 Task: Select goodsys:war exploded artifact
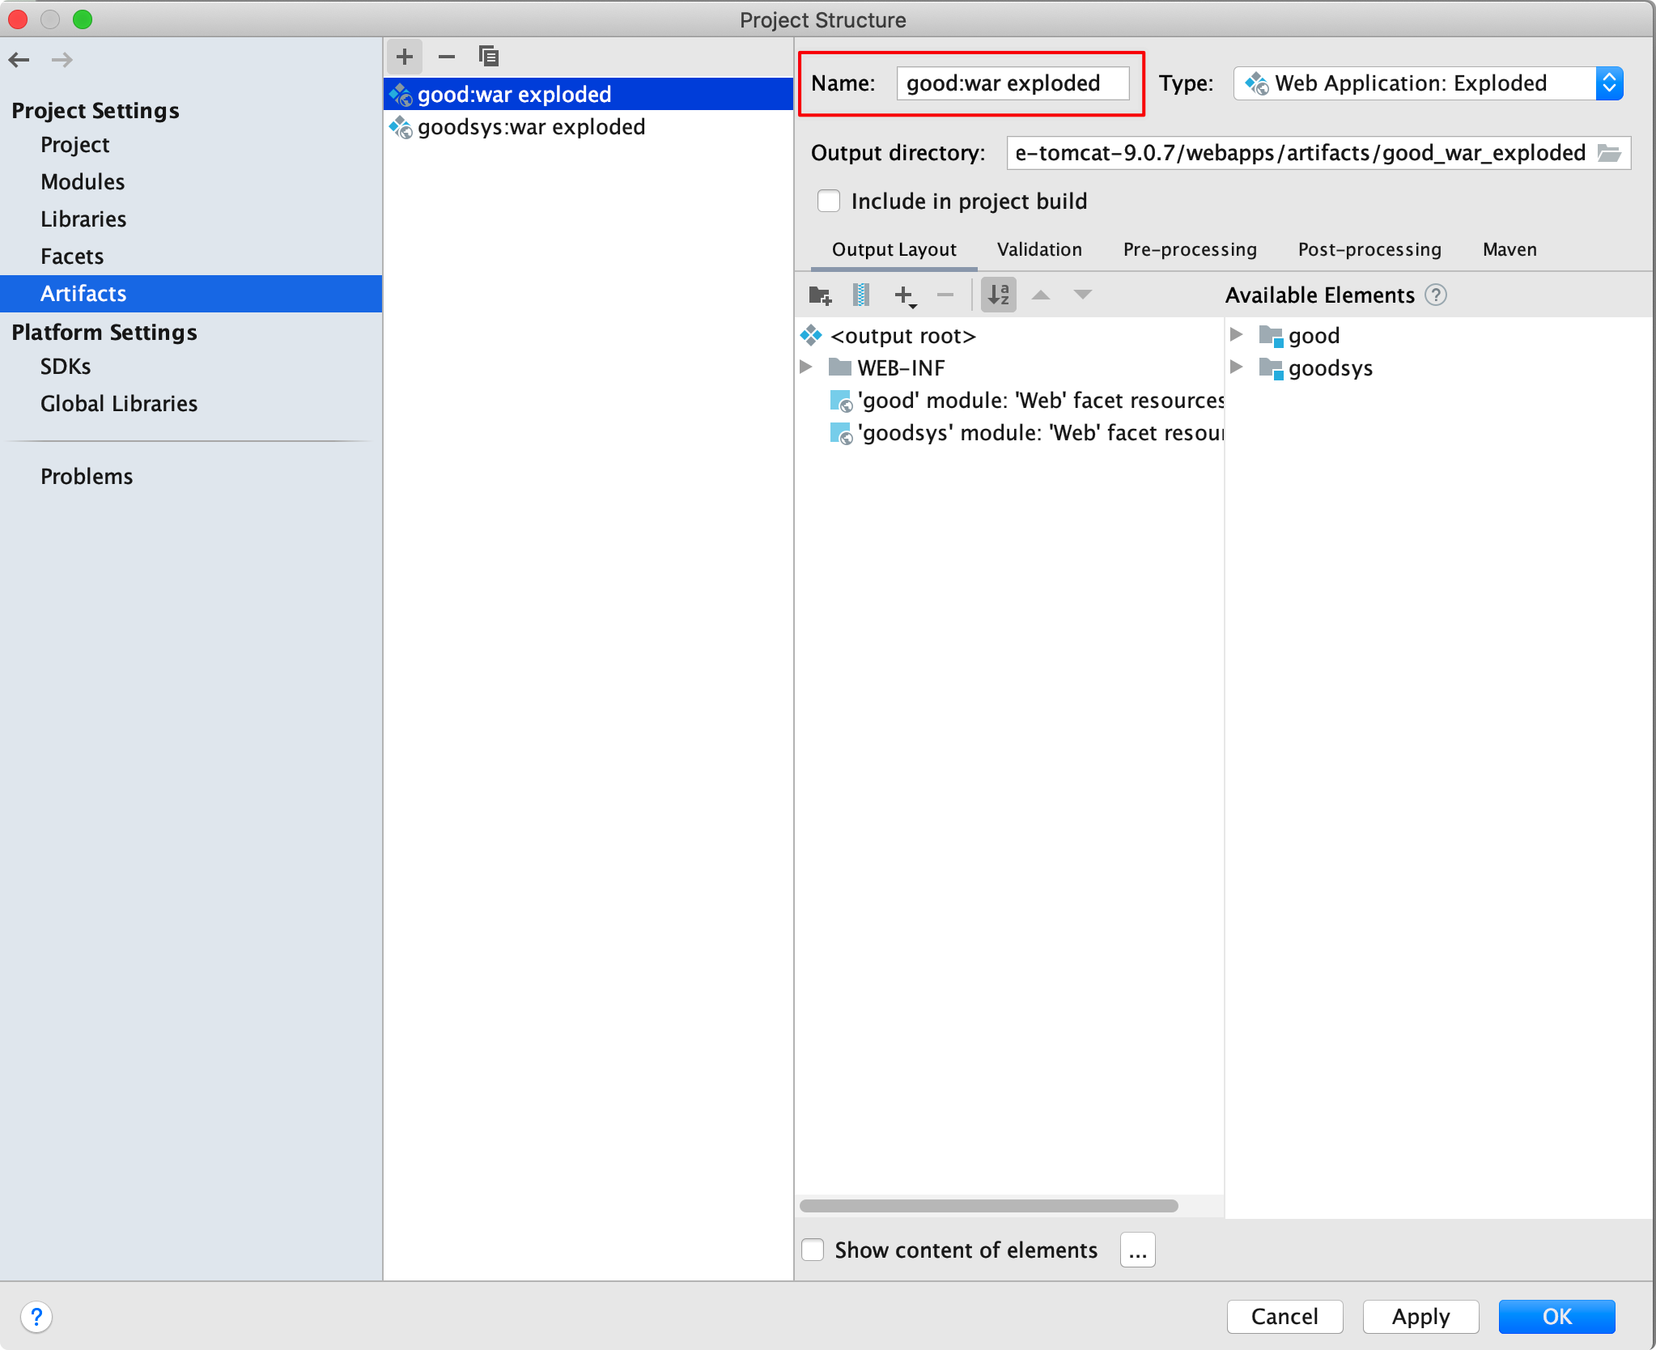[x=588, y=127]
